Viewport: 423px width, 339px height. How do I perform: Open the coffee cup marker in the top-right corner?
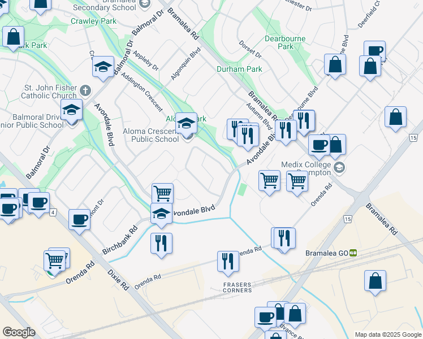(375, 49)
